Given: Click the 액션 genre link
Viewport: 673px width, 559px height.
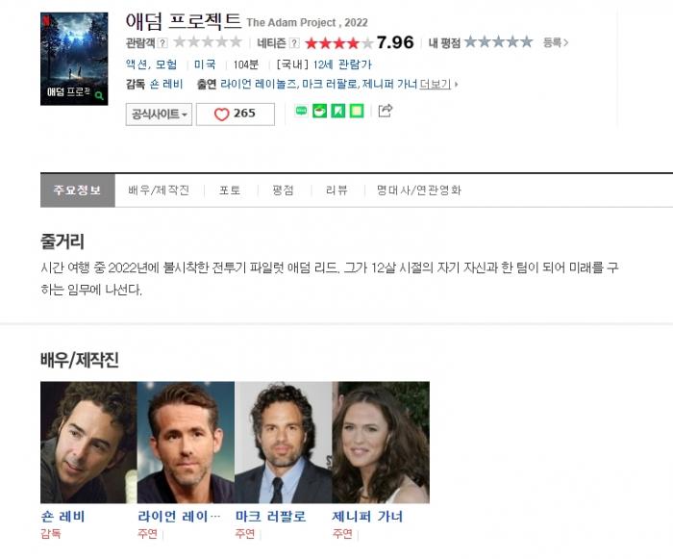Looking at the screenshot, I should [137, 64].
